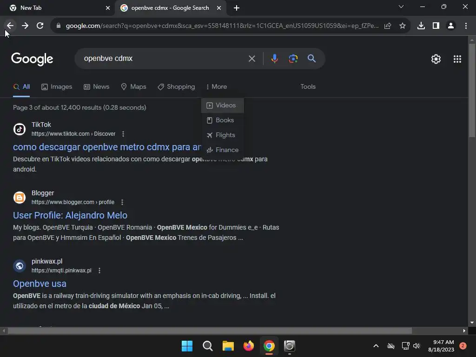The height and width of the screenshot is (357, 476).
Task: Click the Blogger site name
Action: (43, 193)
